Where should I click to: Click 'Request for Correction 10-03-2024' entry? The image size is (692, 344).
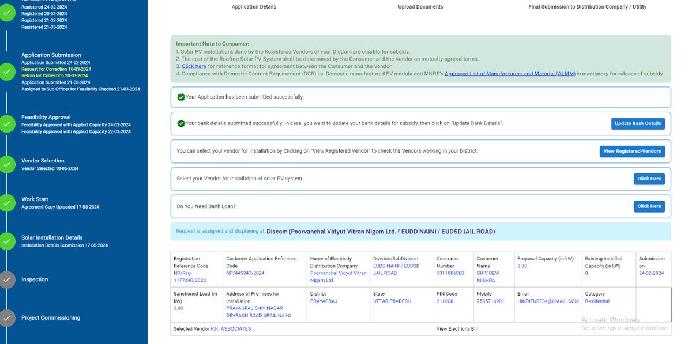pyautogui.click(x=56, y=69)
